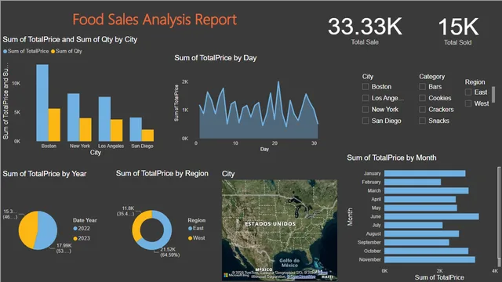The width and height of the screenshot is (502, 282).
Task: Click the Sum of TotalPrice by Year title
Action: pyautogui.click(x=45, y=174)
